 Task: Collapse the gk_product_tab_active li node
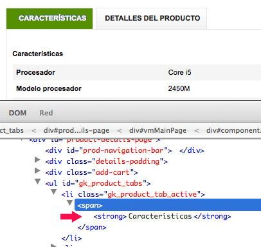pyautogui.click(x=54, y=192)
